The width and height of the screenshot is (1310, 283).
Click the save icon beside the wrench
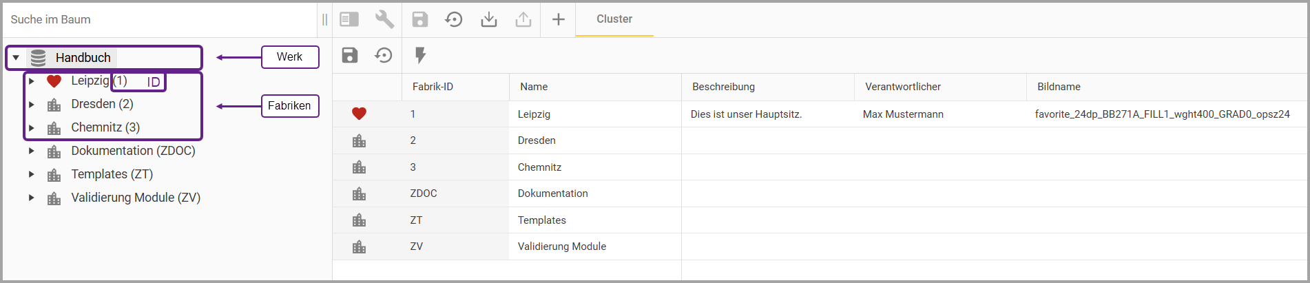click(419, 19)
